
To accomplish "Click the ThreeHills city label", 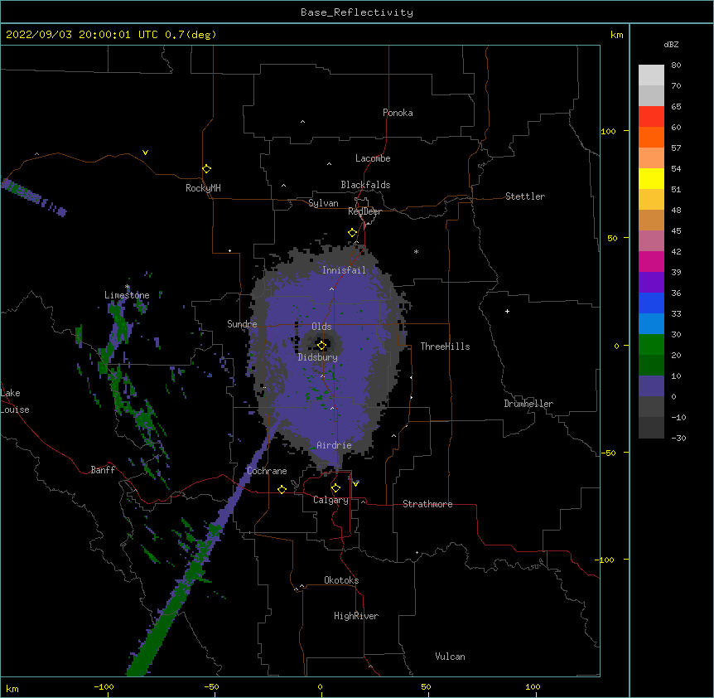I will pos(445,347).
